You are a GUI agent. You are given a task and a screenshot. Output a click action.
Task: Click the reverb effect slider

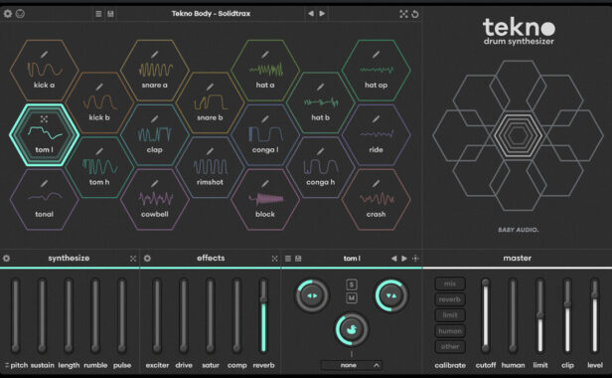coord(263,315)
